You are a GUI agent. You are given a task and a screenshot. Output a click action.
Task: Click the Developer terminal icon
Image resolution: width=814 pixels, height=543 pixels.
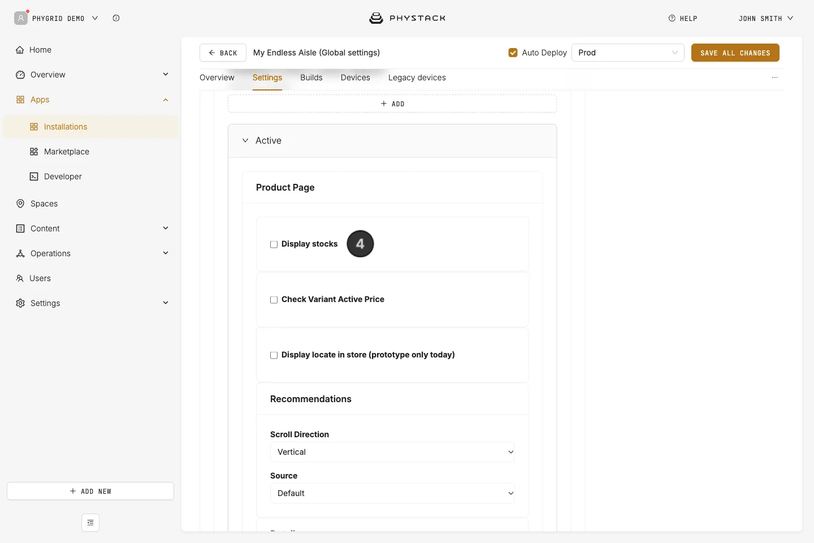[x=34, y=176]
